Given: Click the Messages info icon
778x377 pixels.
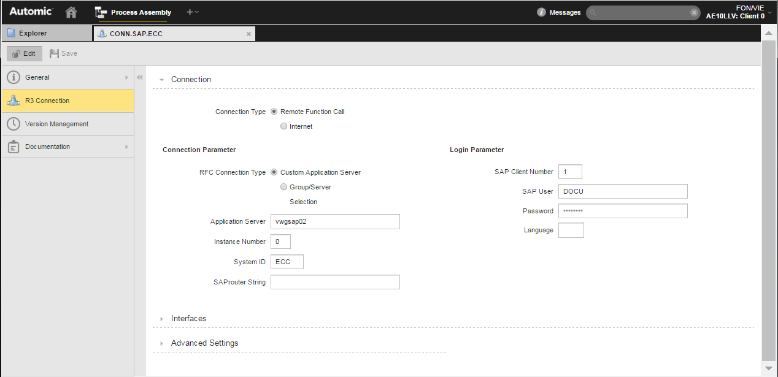Looking at the screenshot, I should click(541, 12).
